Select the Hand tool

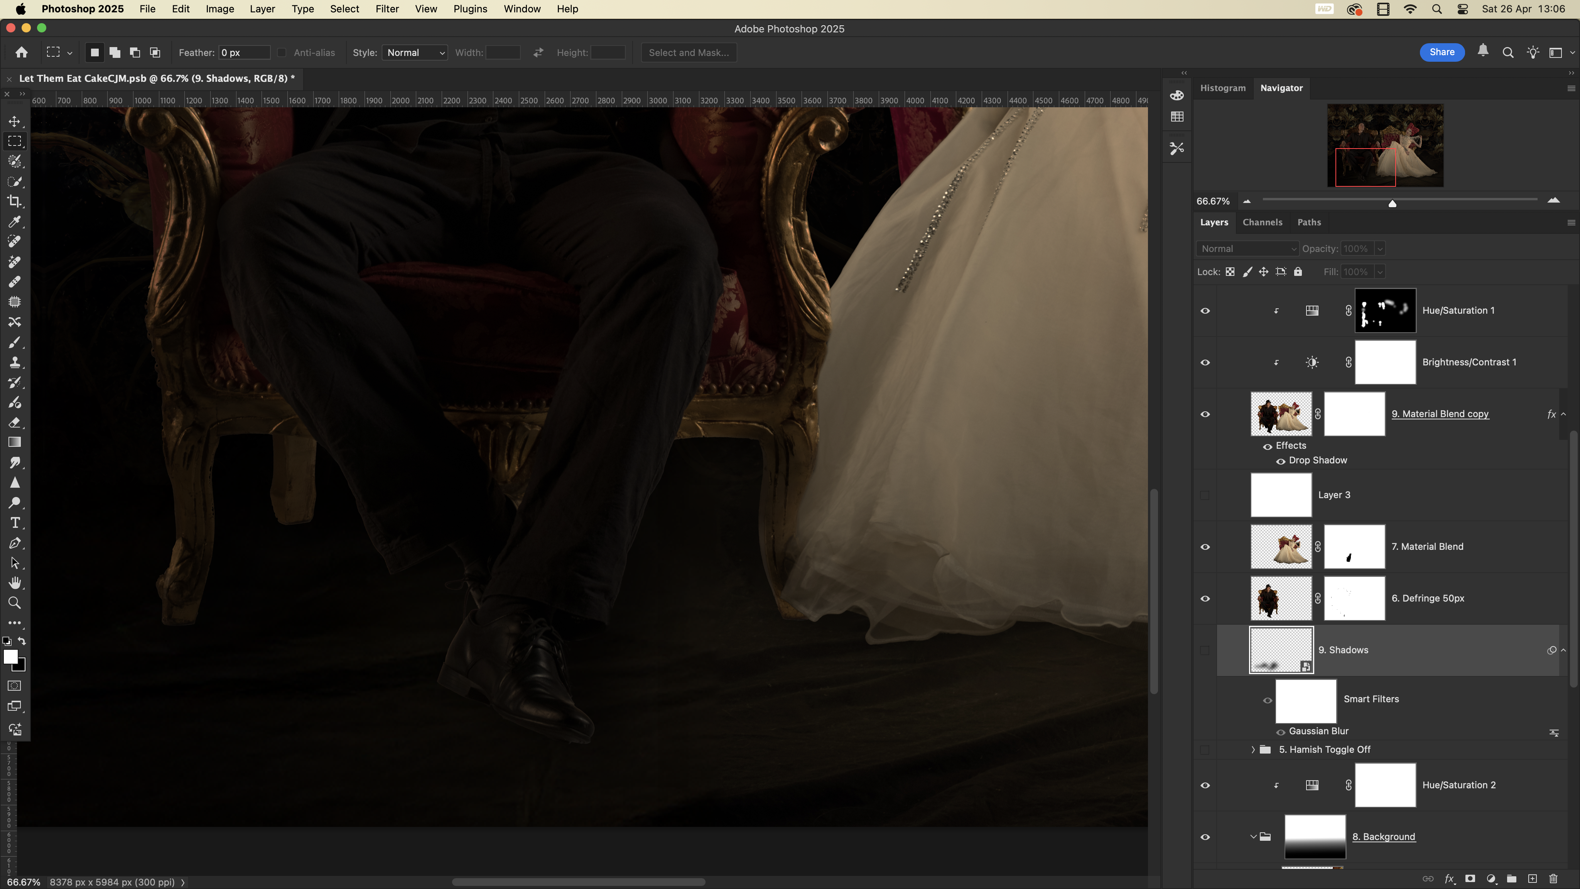pos(15,583)
